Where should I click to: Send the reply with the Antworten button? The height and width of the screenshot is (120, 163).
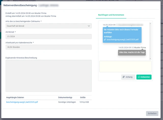(144, 77)
